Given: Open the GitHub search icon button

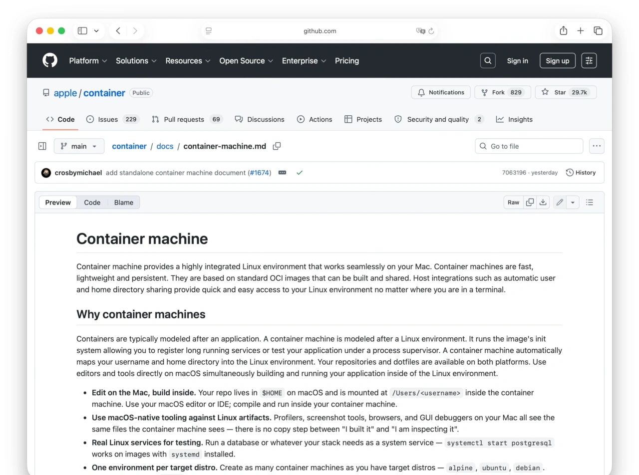Looking at the screenshot, I should [488, 61].
